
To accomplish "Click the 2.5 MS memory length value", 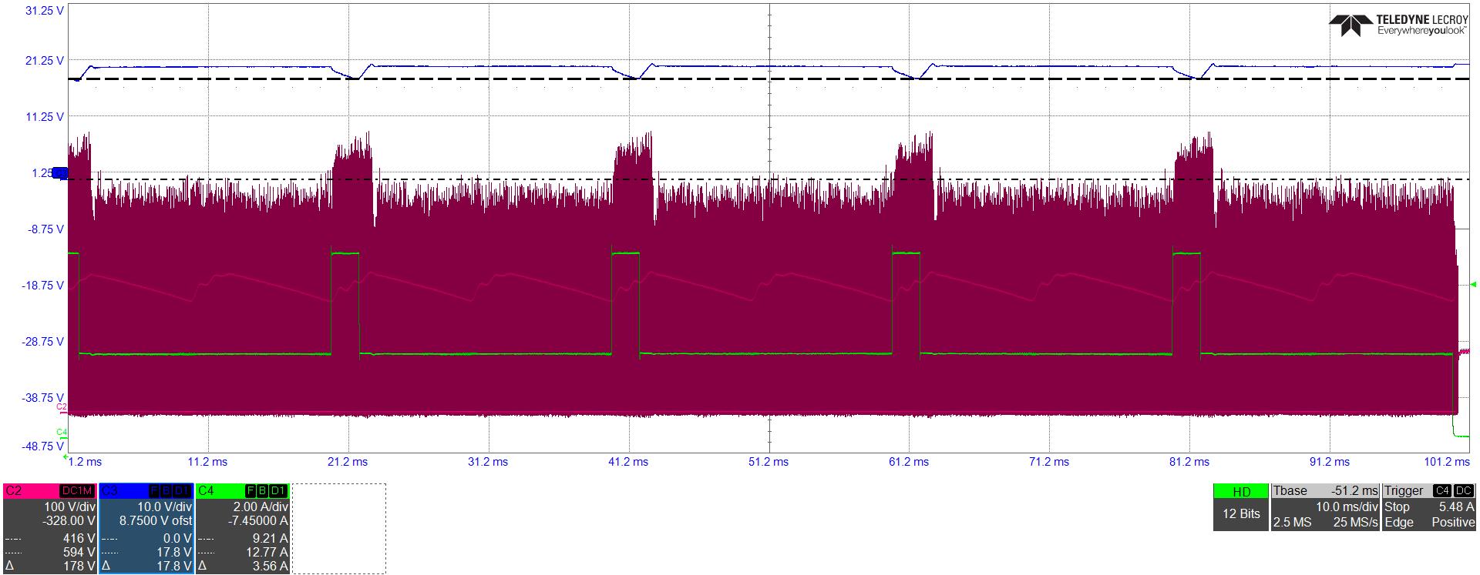I will [x=1293, y=523].
